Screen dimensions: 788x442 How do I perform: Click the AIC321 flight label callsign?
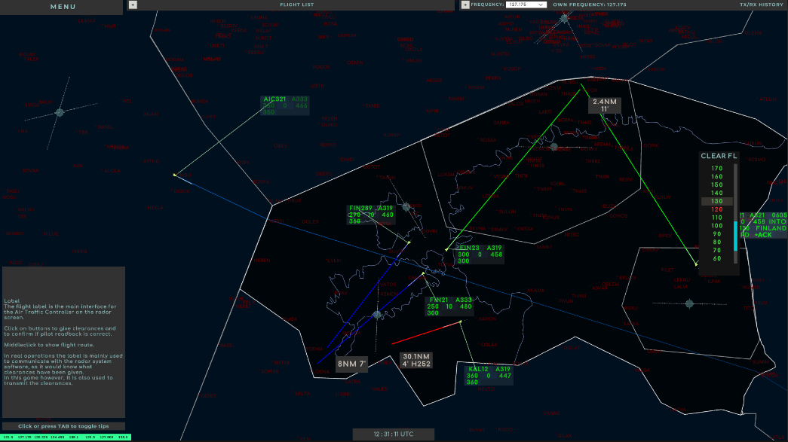click(274, 99)
